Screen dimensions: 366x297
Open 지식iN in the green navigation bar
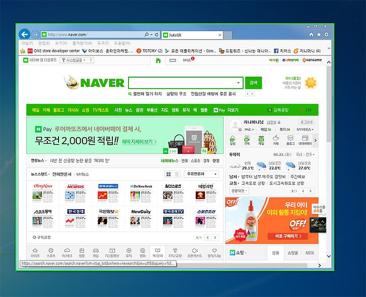[73, 110]
